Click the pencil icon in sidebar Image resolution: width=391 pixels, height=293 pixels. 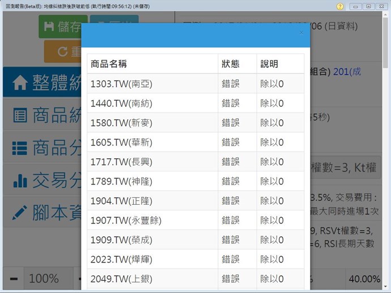pos(20,213)
